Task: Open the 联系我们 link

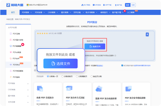Action: [100, 65]
